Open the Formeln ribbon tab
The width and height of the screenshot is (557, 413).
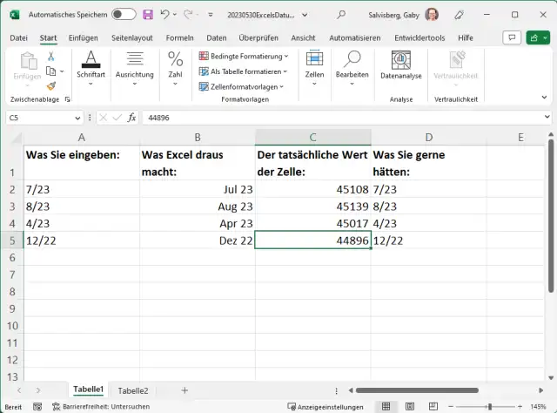pos(179,37)
